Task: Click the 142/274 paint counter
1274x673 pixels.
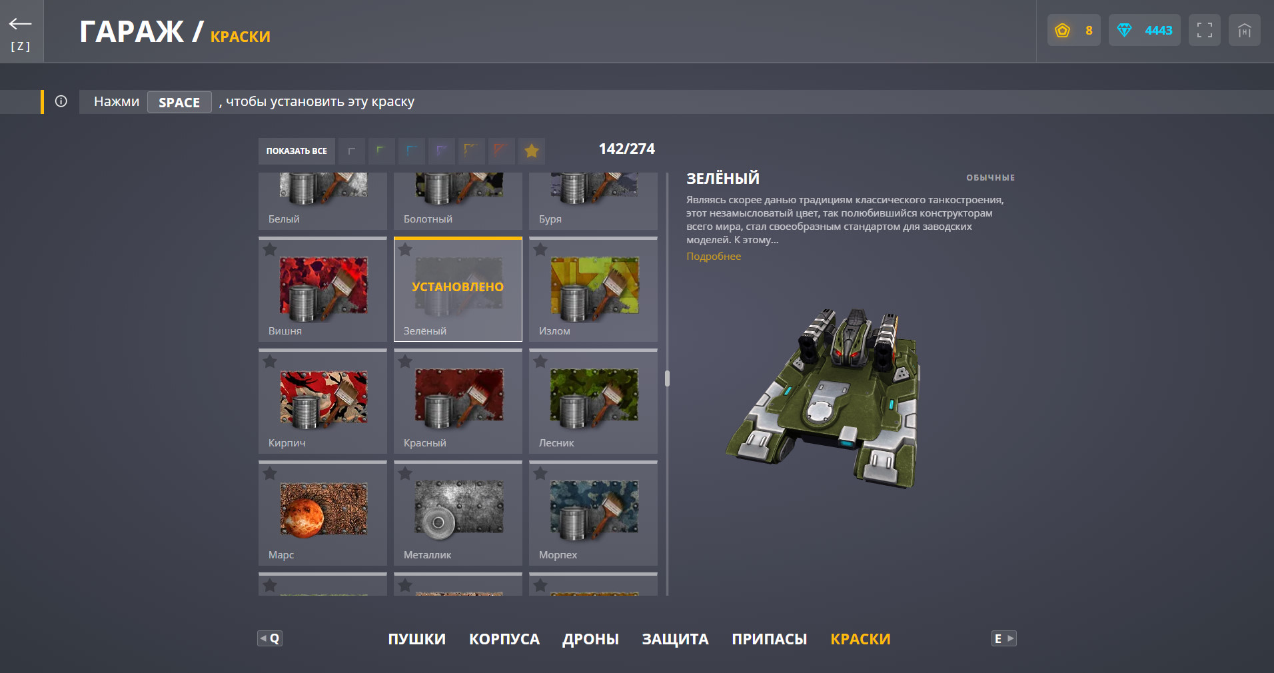Action: 627,149
